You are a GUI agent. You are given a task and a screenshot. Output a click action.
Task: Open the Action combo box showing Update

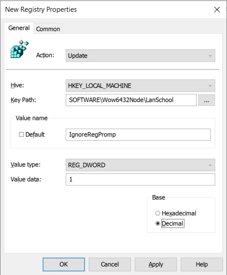(140, 56)
